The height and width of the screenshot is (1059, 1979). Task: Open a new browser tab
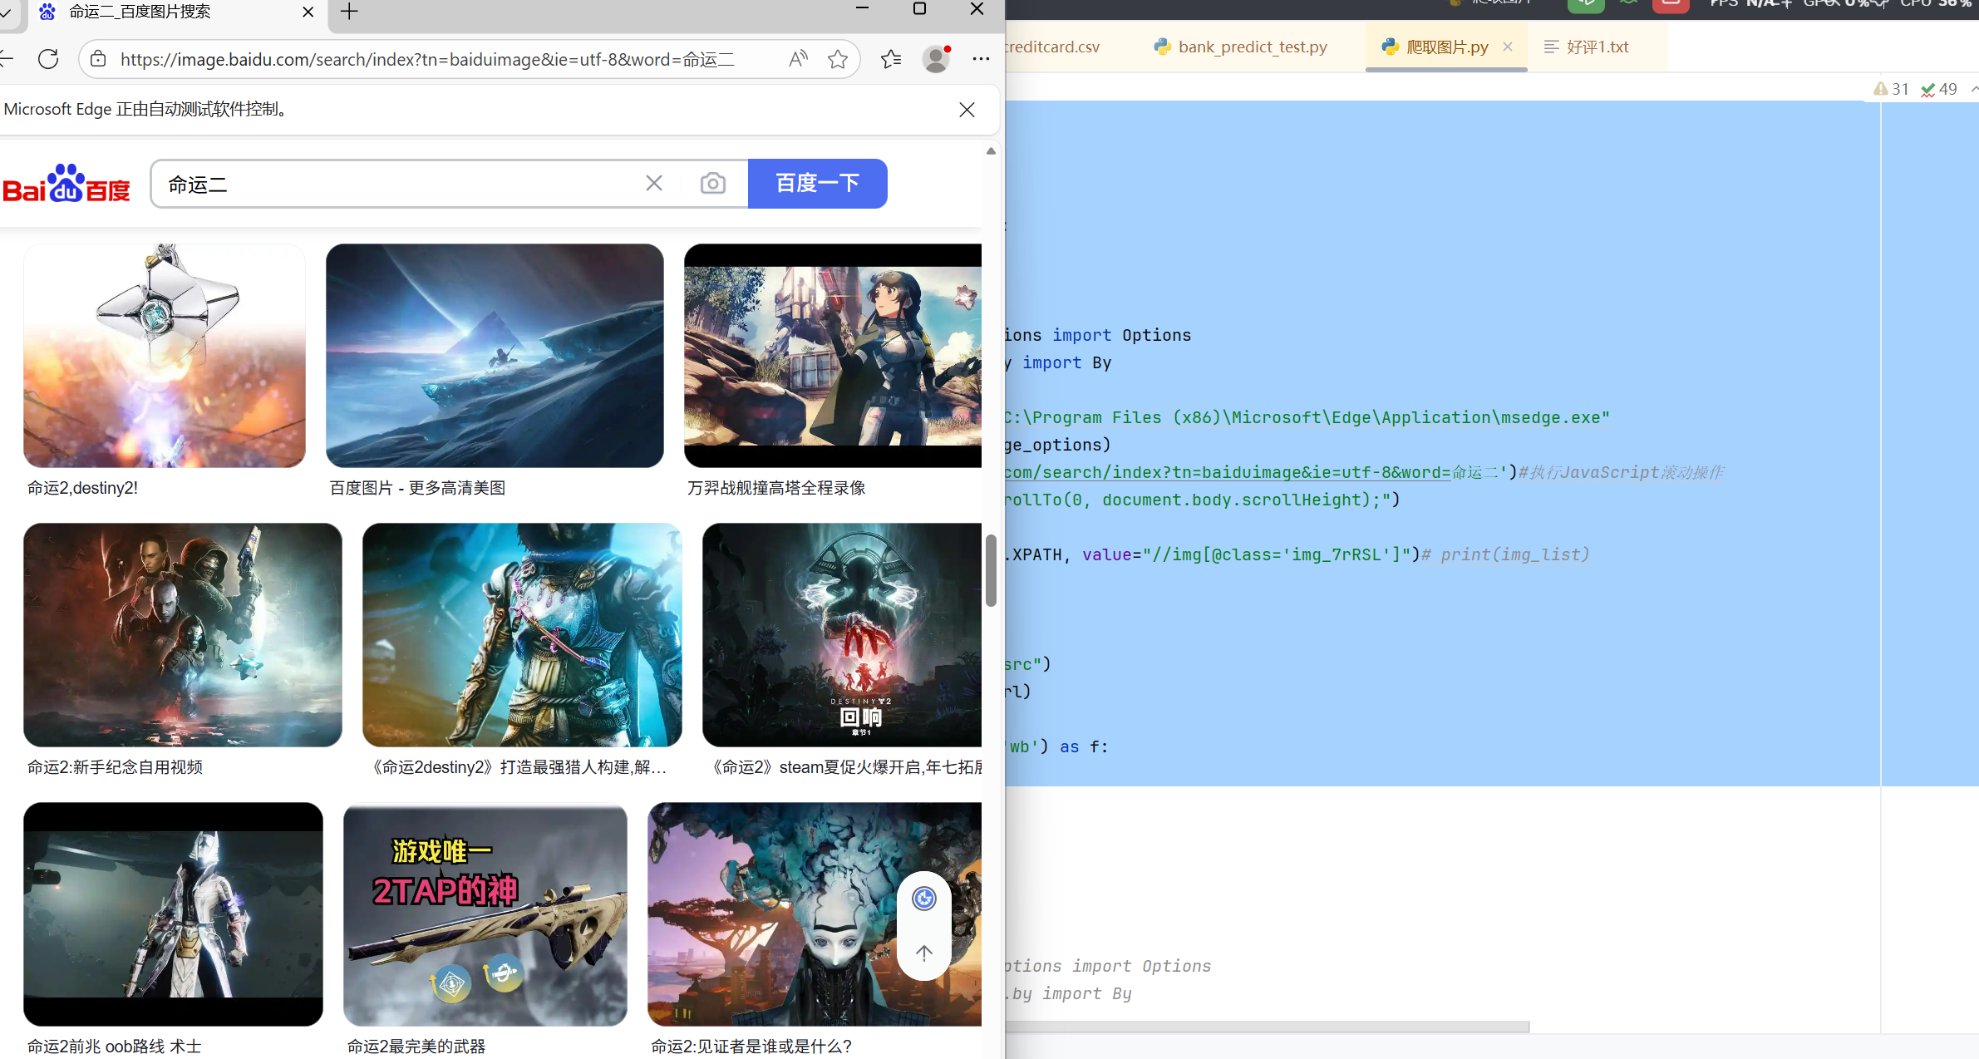[x=349, y=12]
